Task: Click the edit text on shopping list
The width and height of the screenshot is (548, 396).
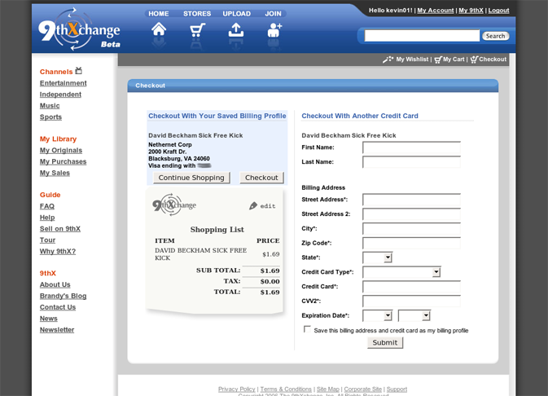Action: [x=268, y=206]
